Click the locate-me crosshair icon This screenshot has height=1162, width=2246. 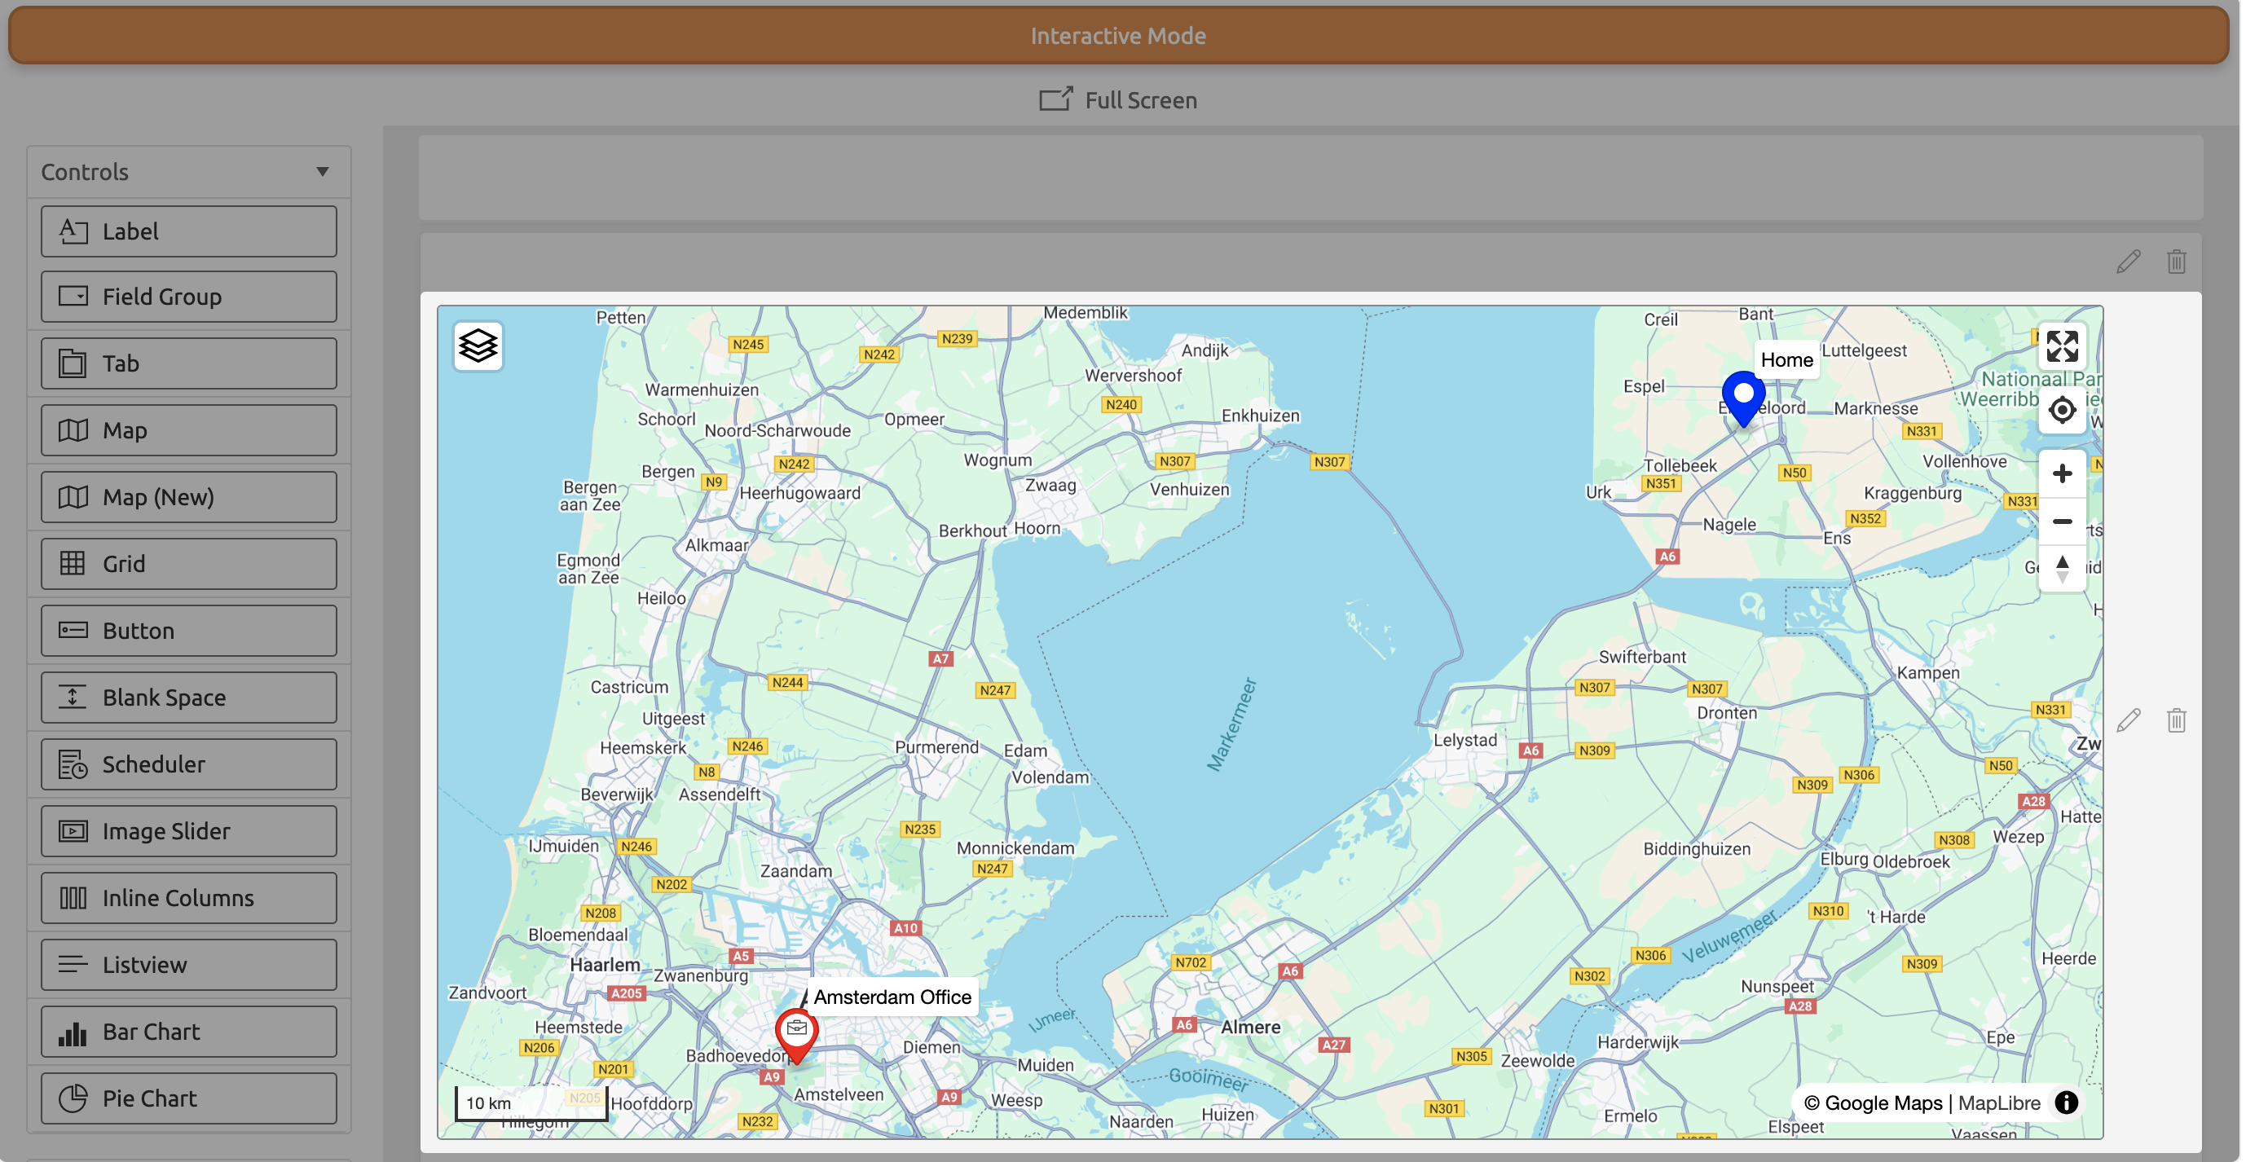click(2062, 410)
